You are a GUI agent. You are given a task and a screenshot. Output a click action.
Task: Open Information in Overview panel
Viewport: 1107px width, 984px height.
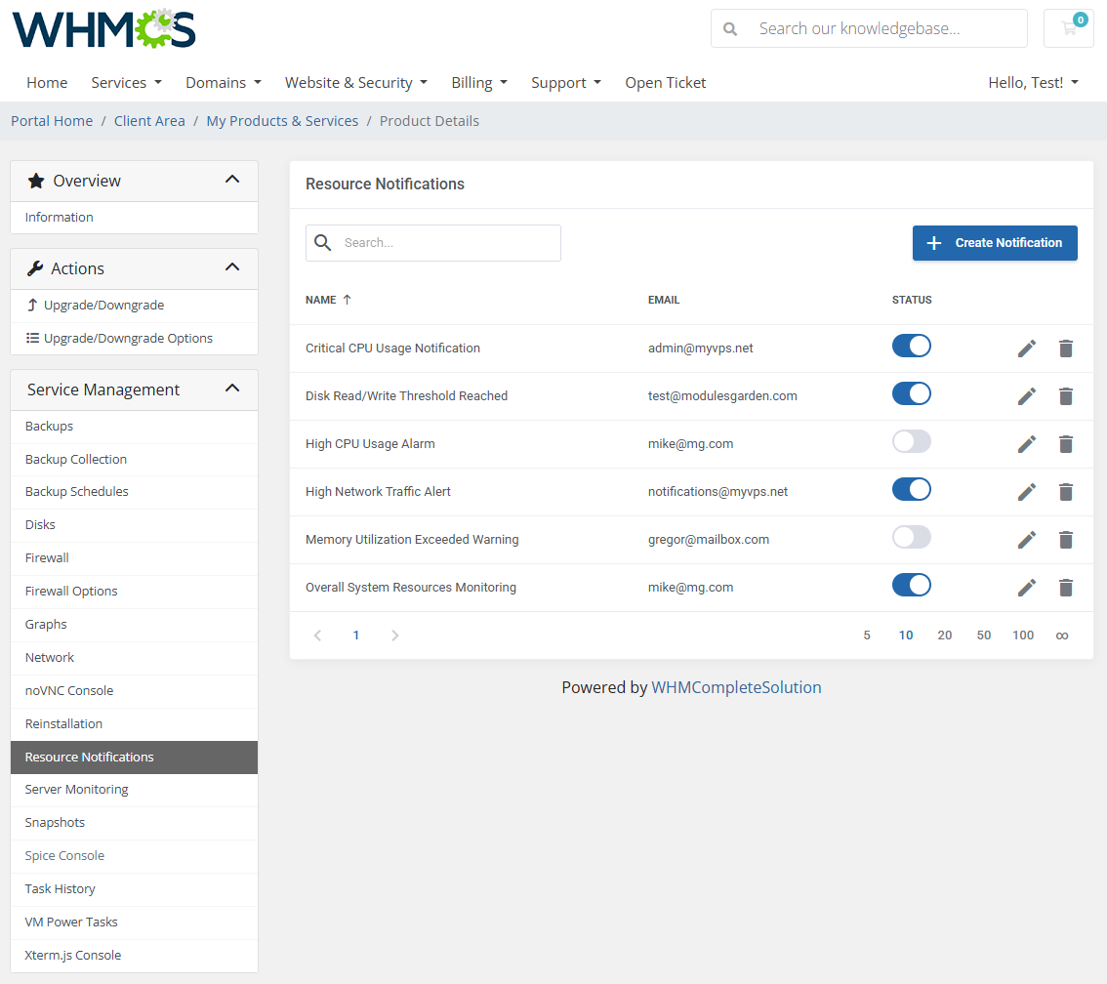(x=134, y=218)
